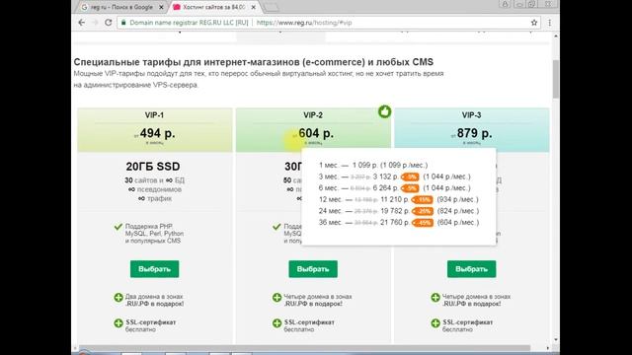The width and height of the screenshot is (632, 355).
Task: Click 'SSL-сертификат бесплатно' text under VIP-3
Action: point(467,325)
